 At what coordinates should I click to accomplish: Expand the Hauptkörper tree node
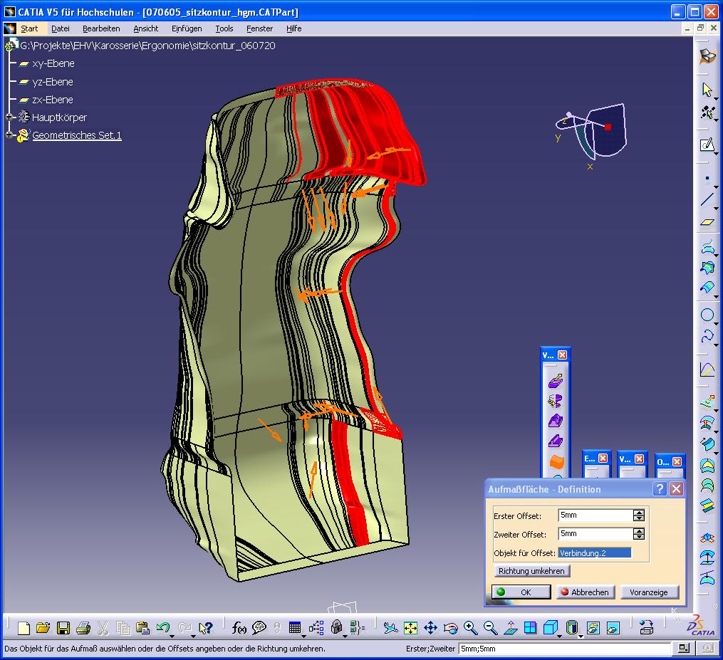click(x=9, y=117)
